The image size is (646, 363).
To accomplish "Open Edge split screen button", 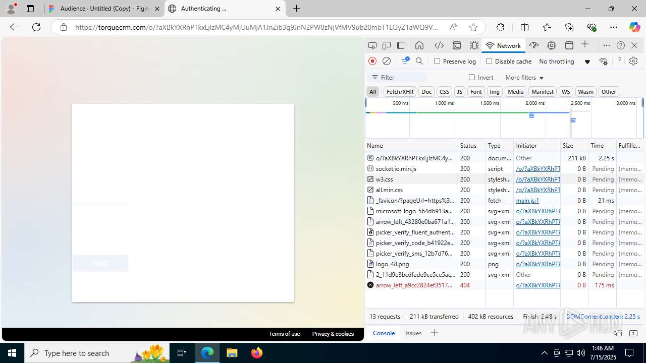I will 524,27.
